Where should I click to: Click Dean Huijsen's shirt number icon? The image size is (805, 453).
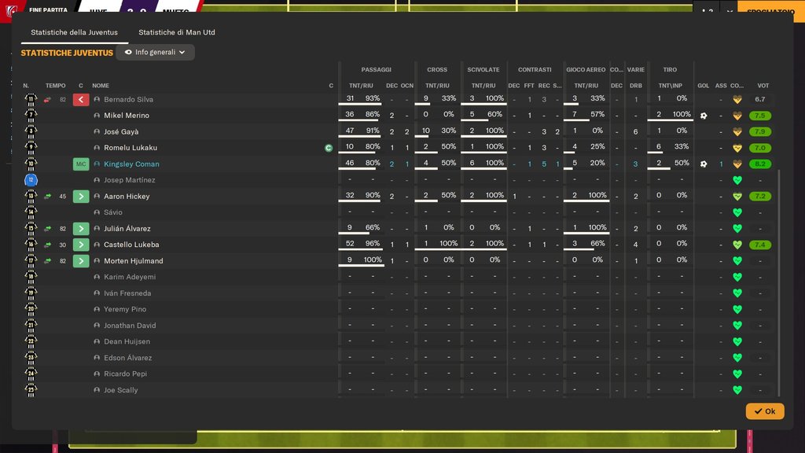pyautogui.click(x=31, y=341)
